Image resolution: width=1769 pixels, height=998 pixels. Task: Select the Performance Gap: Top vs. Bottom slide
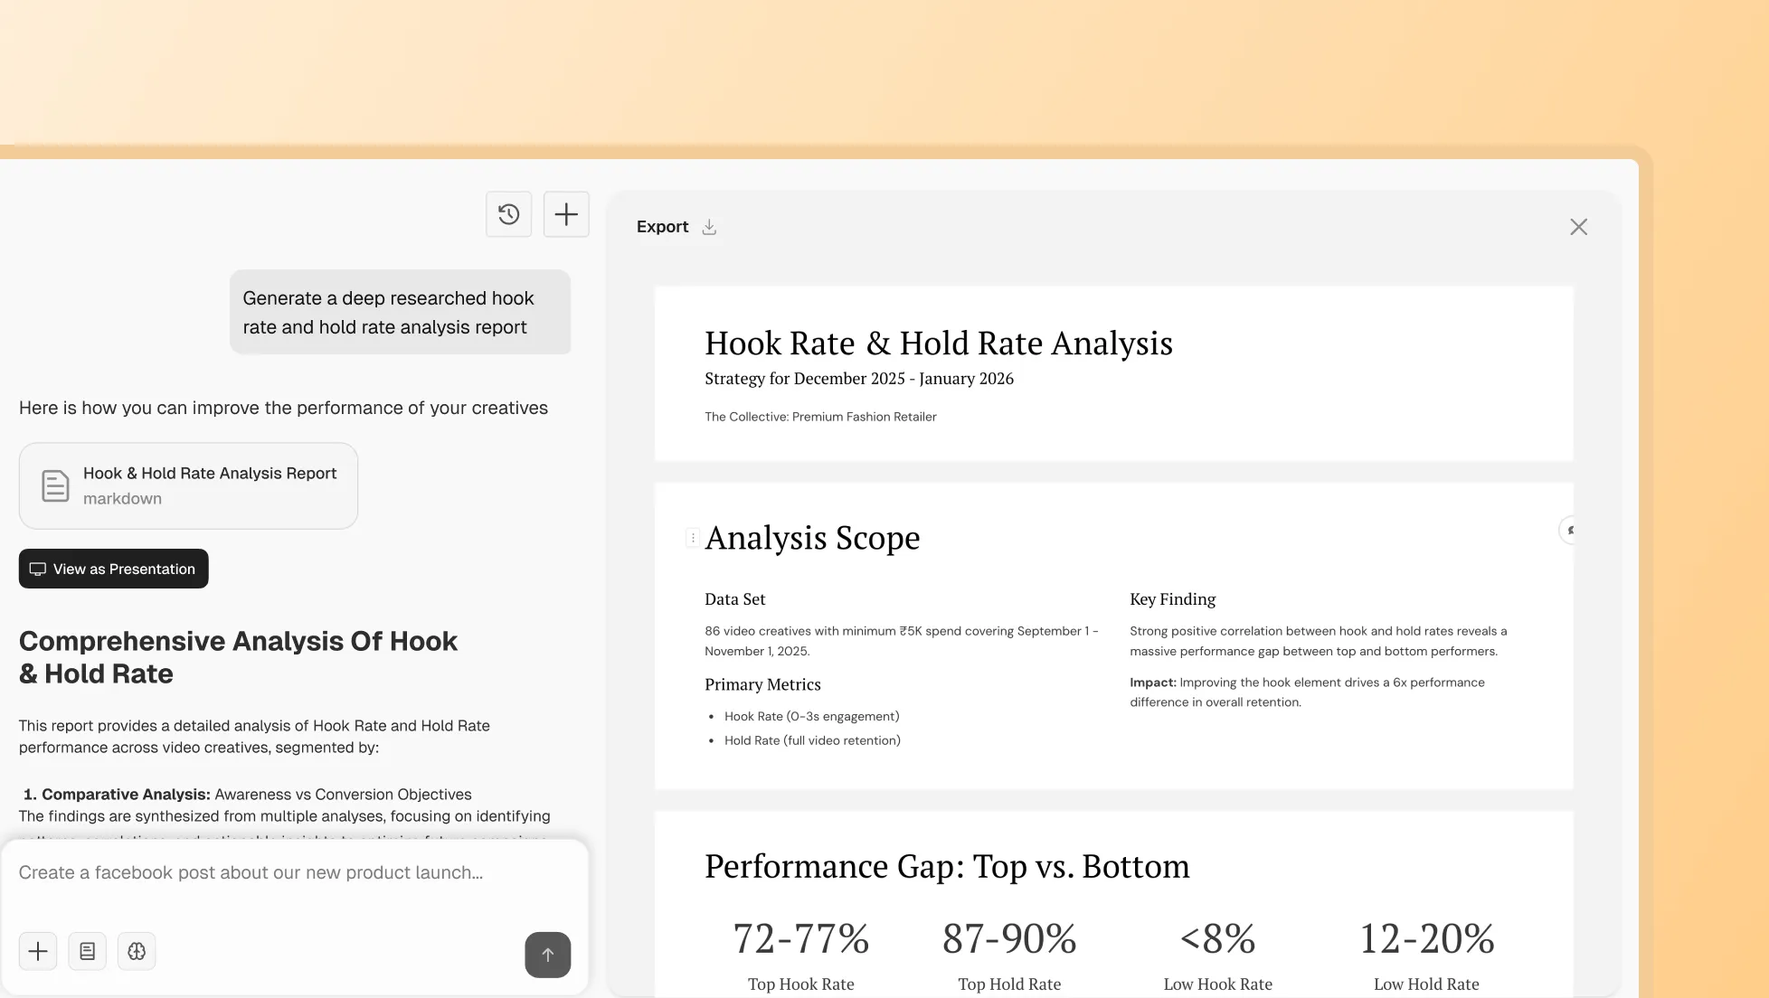coord(1112,904)
